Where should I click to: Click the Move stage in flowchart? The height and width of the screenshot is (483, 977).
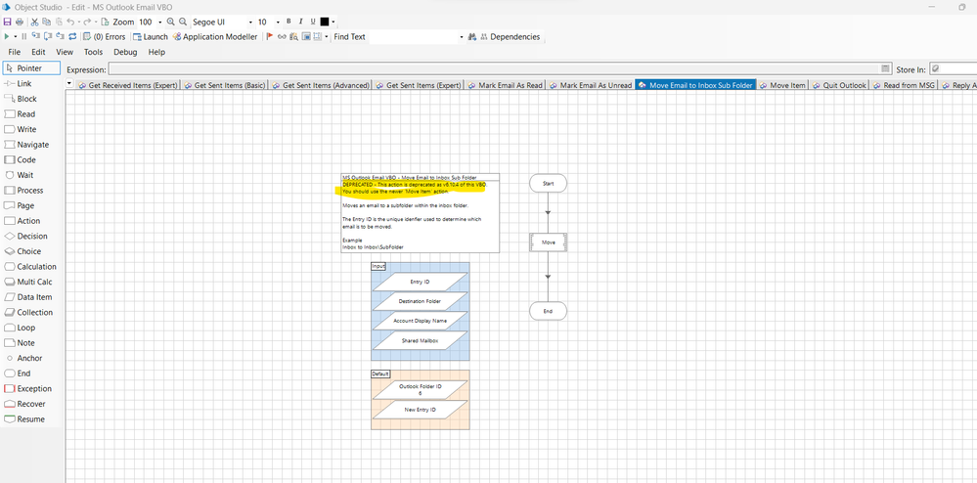click(549, 242)
